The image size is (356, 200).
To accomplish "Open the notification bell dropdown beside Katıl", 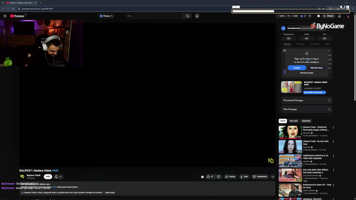I will pyautogui.click(x=58, y=177).
